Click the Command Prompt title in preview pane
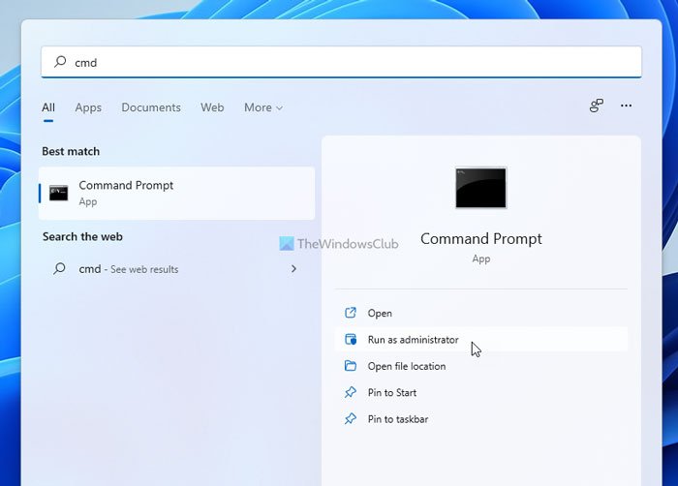The height and width of the screenshot is (486, 678). (x=480, y=239)
